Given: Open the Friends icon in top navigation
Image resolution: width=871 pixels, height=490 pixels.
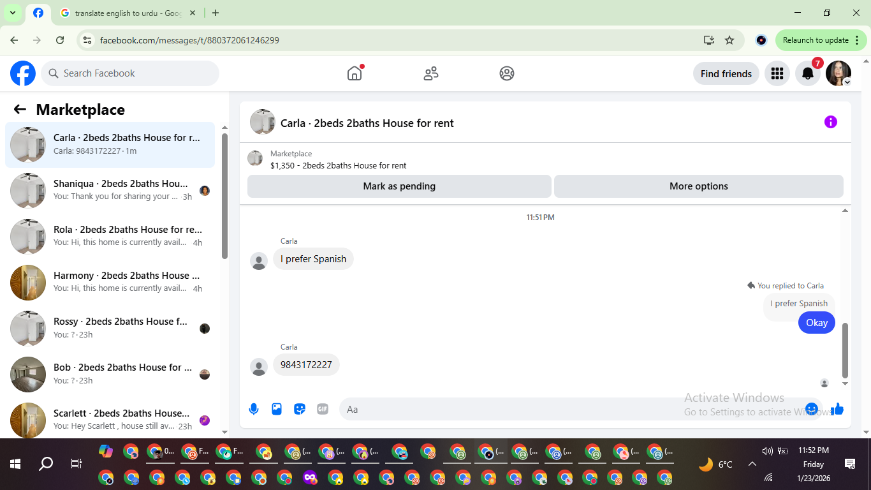Looking at the screenshot, I should (x=431, y=73).
